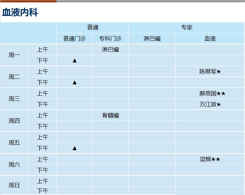Click the ▲ marker for Tuesday afternoon
The width and height of the screenshot is (245, 195).
[x=74, y=82]
